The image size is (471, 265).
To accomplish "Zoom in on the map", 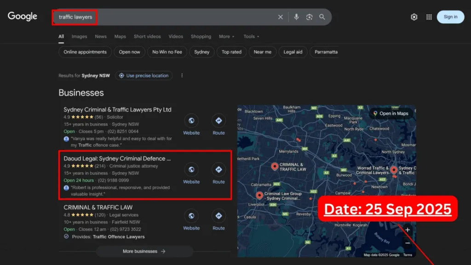I will coord(408,230).
